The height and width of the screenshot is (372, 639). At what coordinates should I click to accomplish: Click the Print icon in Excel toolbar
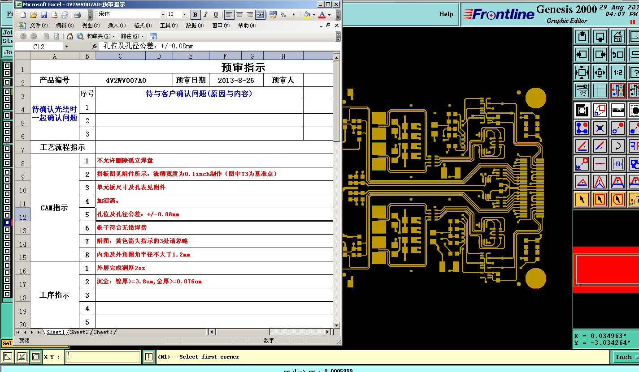(x=77, y=15)
